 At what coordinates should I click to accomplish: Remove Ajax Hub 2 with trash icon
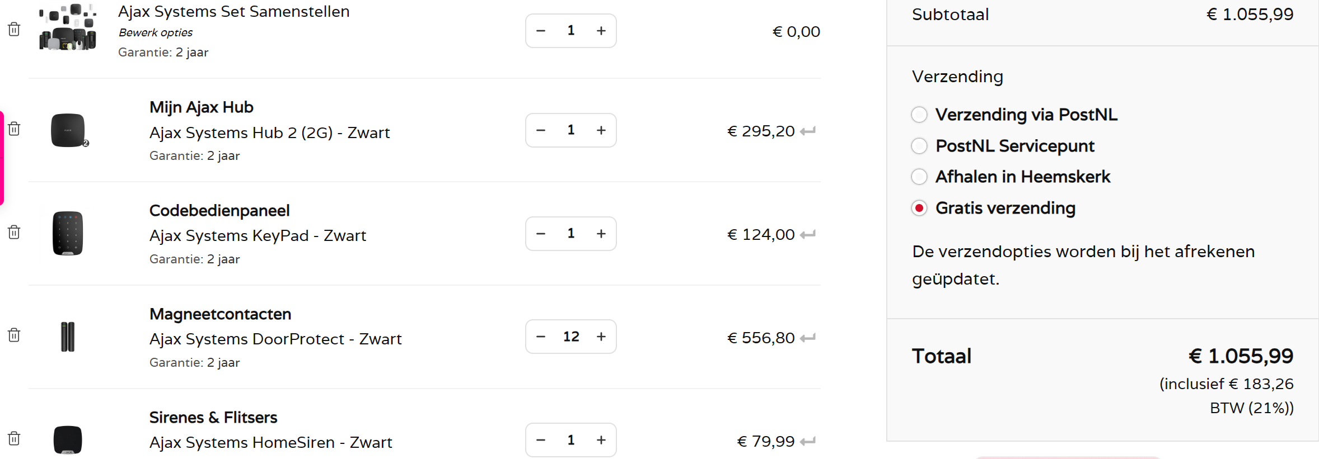pos(14,129)
